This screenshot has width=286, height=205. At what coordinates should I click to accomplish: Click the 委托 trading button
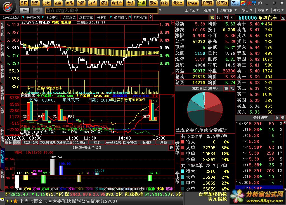235,3
